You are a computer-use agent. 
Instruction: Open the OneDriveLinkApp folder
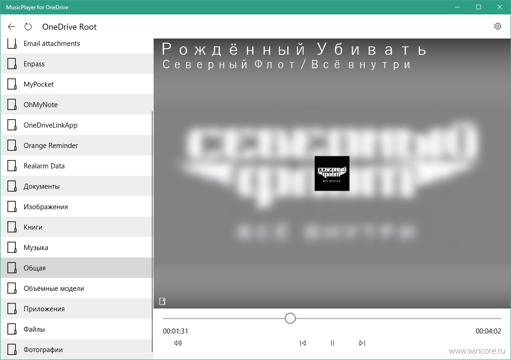(x=77, y=125)
